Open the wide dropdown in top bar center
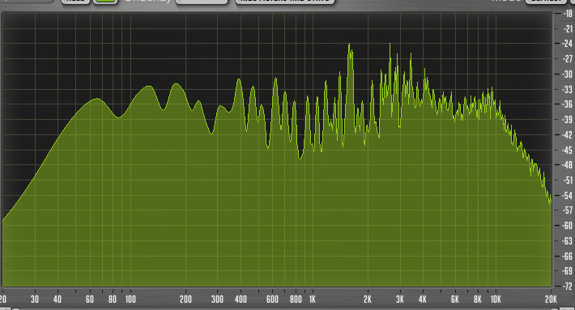The width and height of the screenshot is (575, 310). click(285, 2)
